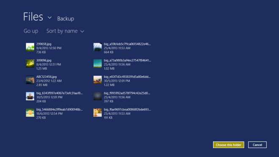This screenshot has height=157, width=279.
Task: Select the big_ffae9697 drink image thumbnail
Action: click(x=98, y=113)
